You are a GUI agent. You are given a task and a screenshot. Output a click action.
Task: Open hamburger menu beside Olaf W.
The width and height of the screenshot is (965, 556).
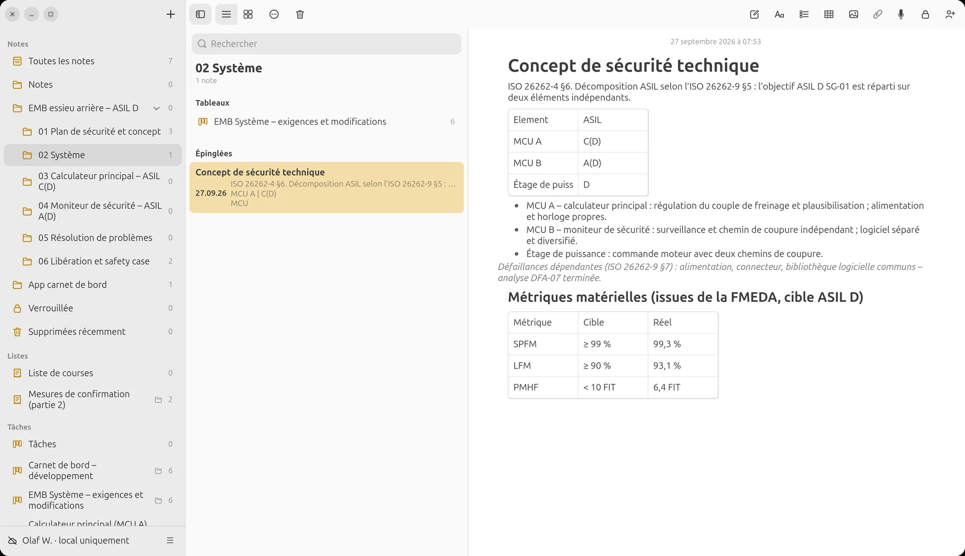[170, 540]
